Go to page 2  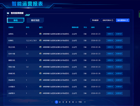point(60,102)
